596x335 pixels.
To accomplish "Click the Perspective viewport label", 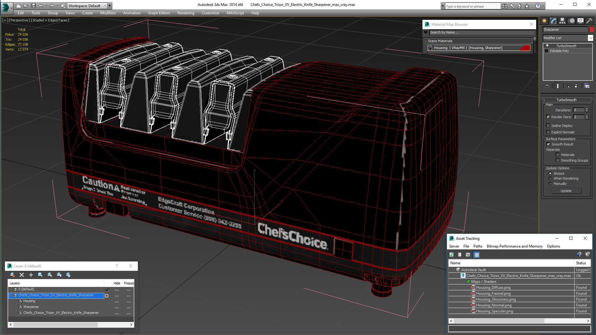I will [x=20, y=20].
